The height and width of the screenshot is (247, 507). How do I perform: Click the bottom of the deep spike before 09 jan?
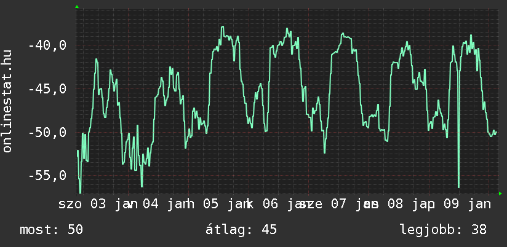pyautogui.click(x=458, y=187)
